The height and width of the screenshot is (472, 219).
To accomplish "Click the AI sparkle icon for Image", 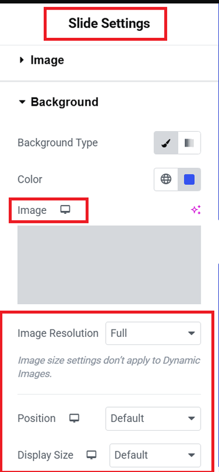I will [x=196, y=210].
